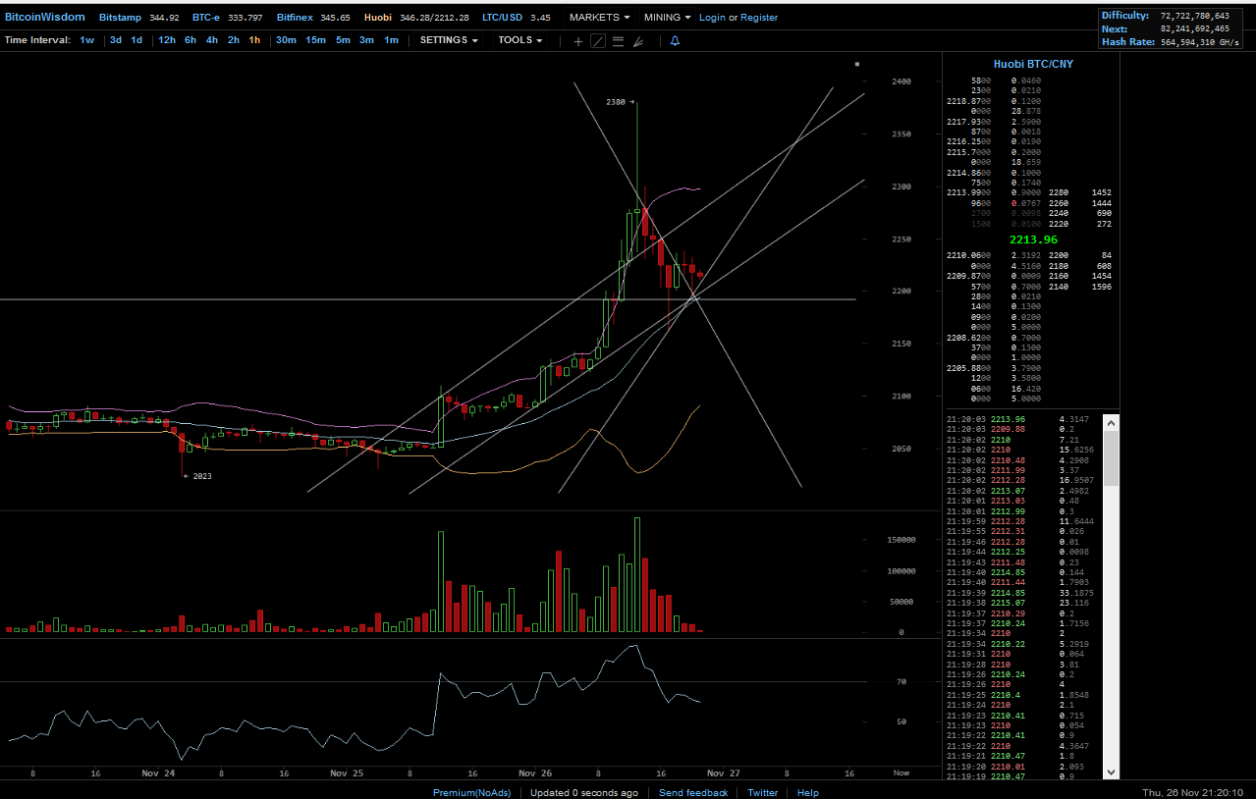Open the MARKETS dropdown menu
The height and width of the screenshot is (799, 1256).
(599, 18)
